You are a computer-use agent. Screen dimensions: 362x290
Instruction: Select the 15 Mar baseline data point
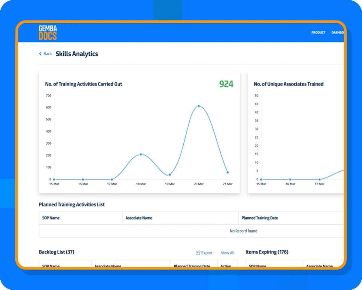click(x=54, y=179)
